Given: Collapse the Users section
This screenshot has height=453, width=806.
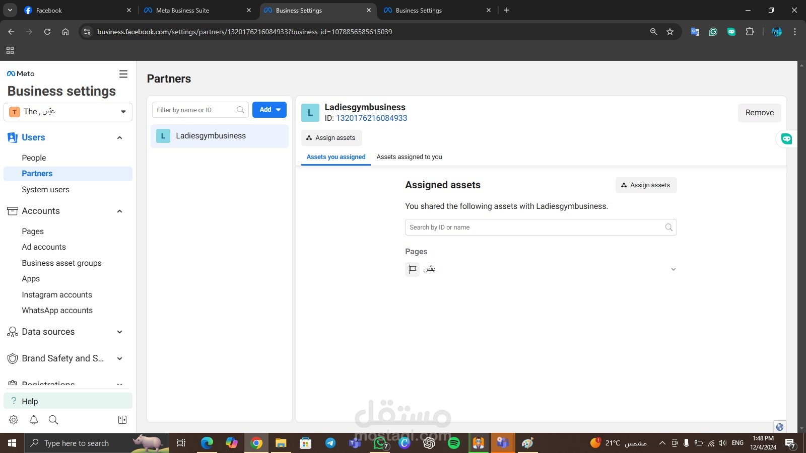Looking at the screenshot, I should coord(120,138).
